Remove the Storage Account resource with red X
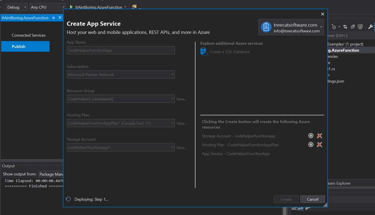Image resolution: width=375 pixels, height=215 pixels. coord(319,136)
